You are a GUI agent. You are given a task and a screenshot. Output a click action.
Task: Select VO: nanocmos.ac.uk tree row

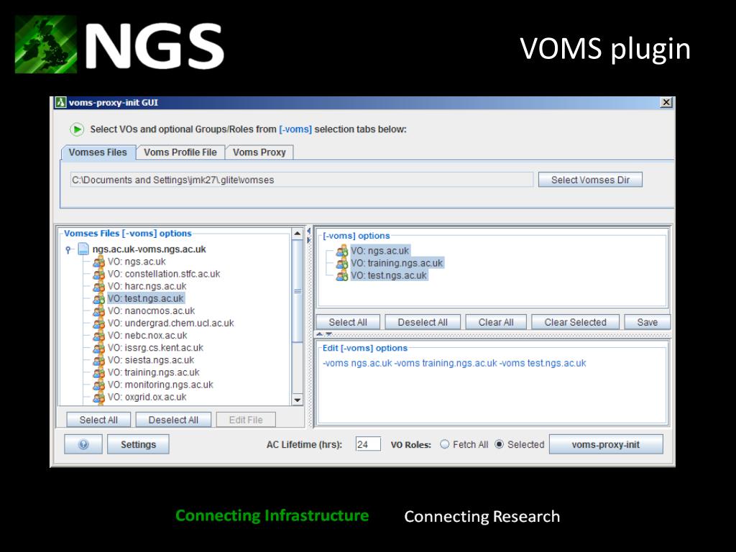151,310
